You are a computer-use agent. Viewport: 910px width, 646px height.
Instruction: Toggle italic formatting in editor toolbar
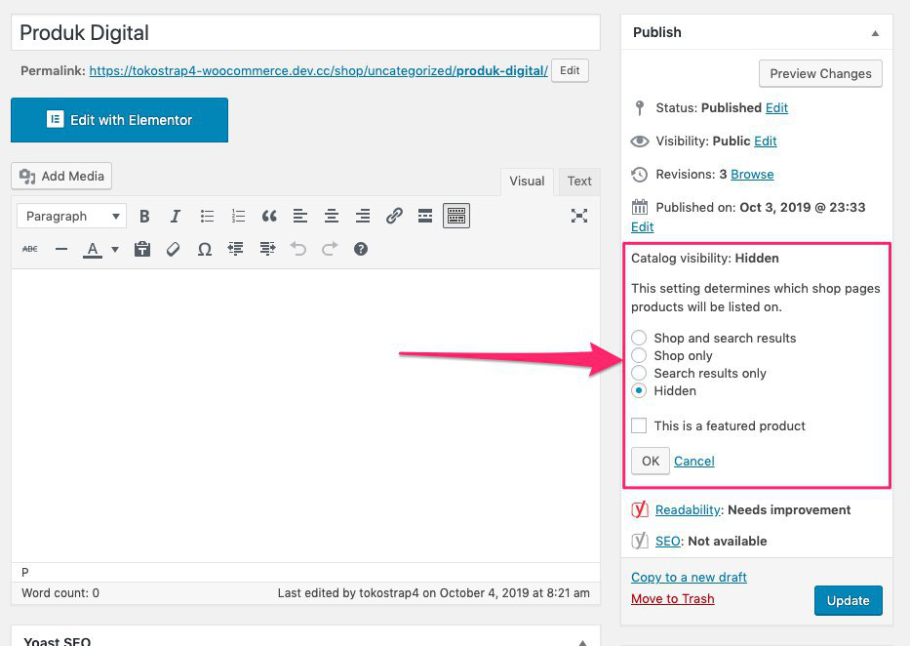pos(176,217)
